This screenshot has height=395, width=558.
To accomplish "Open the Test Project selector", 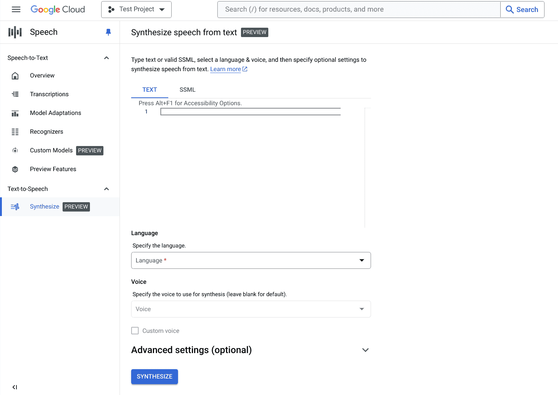I will [136, 9].
